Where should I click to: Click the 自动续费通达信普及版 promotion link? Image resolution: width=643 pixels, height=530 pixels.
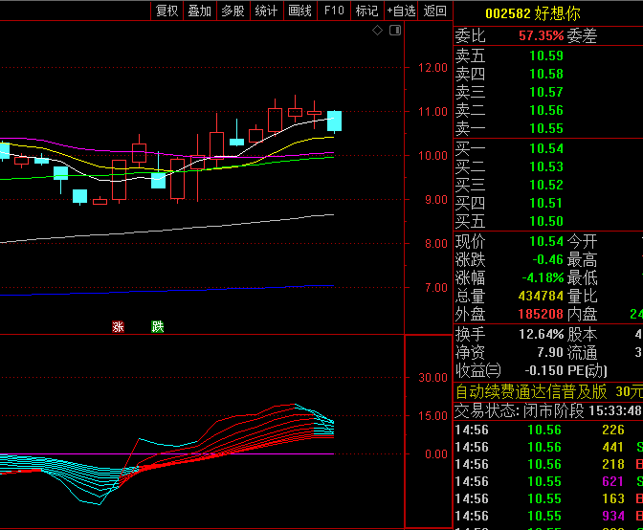tap(530, 391)
